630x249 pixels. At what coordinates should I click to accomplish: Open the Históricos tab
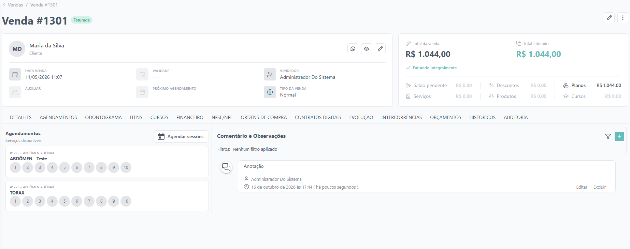click(483, 117)
